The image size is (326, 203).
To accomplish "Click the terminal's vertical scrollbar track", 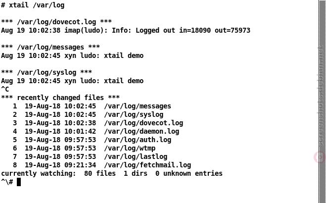I will [x=322, y=101].
